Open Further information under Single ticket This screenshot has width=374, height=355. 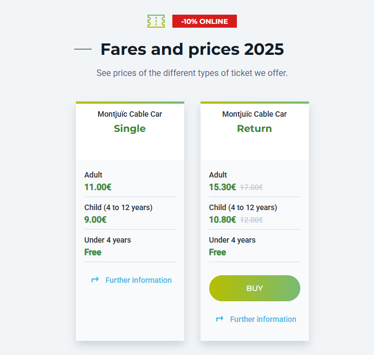tap(138, 280)
